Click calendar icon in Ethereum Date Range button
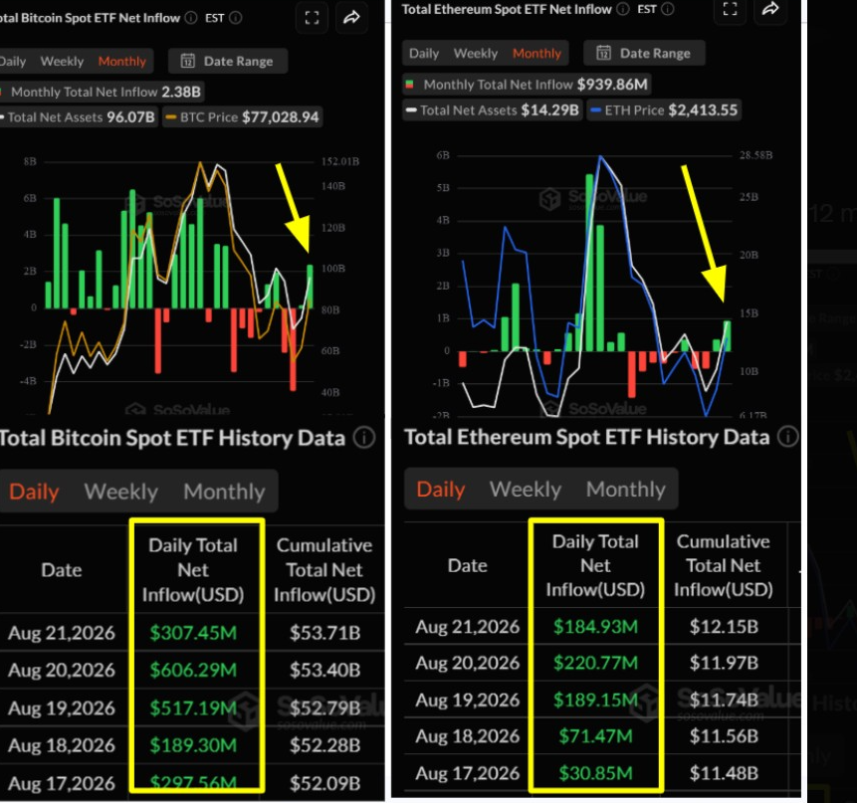 click(x=603, y=53)
